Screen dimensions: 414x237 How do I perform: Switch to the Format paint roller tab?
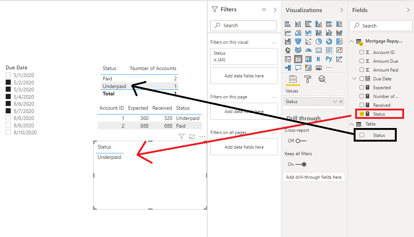click(308, 79)
